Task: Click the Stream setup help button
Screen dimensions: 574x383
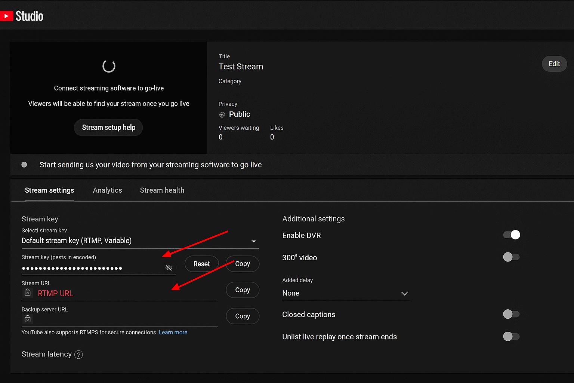Action: [x=109, y=128]
